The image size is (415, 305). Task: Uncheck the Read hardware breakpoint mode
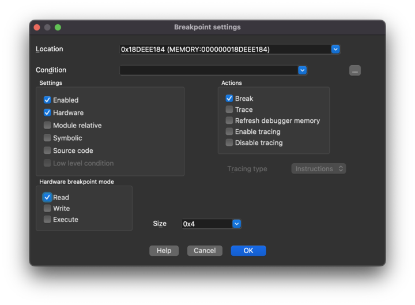[x=47, y=197]
